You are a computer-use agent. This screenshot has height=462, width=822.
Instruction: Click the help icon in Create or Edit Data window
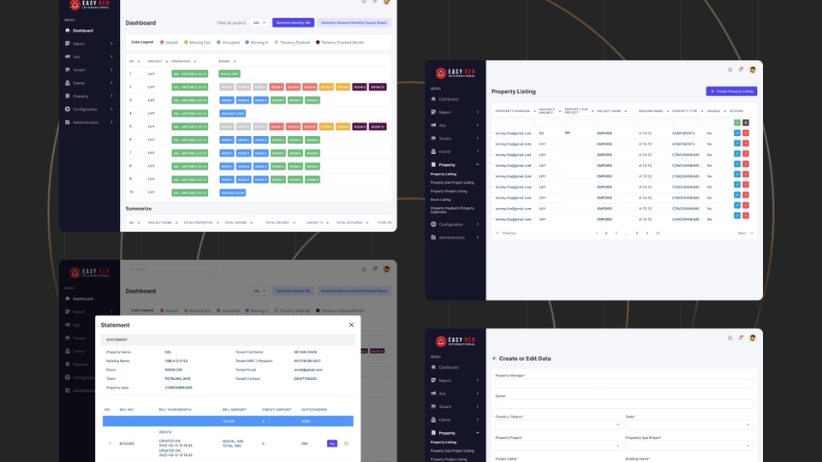730,338
